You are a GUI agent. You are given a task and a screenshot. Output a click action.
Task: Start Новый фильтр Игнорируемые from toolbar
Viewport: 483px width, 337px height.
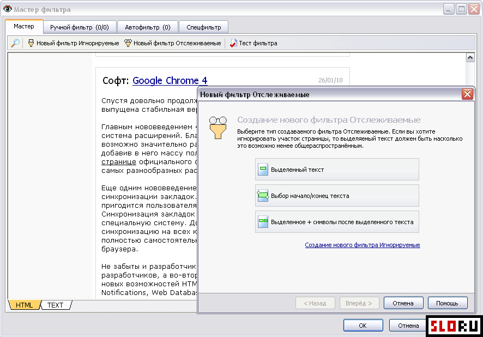73,43
